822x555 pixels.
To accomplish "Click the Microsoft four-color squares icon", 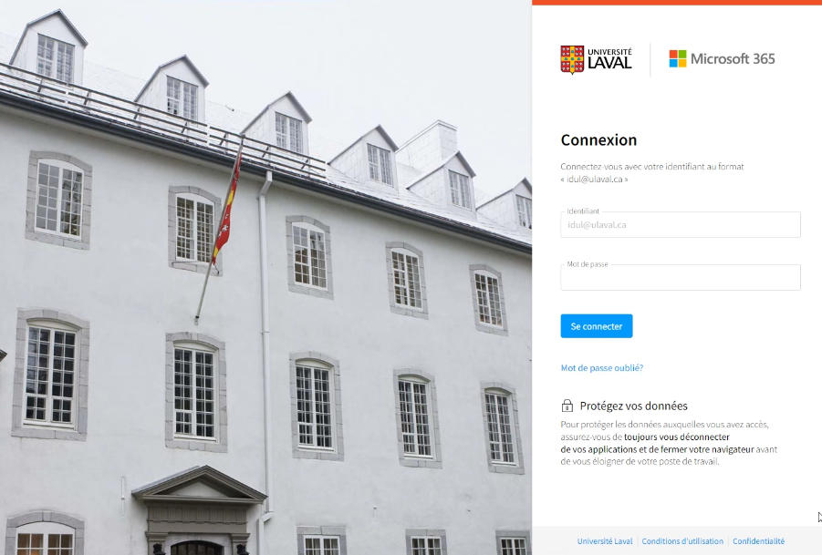I will pos(677,58).
